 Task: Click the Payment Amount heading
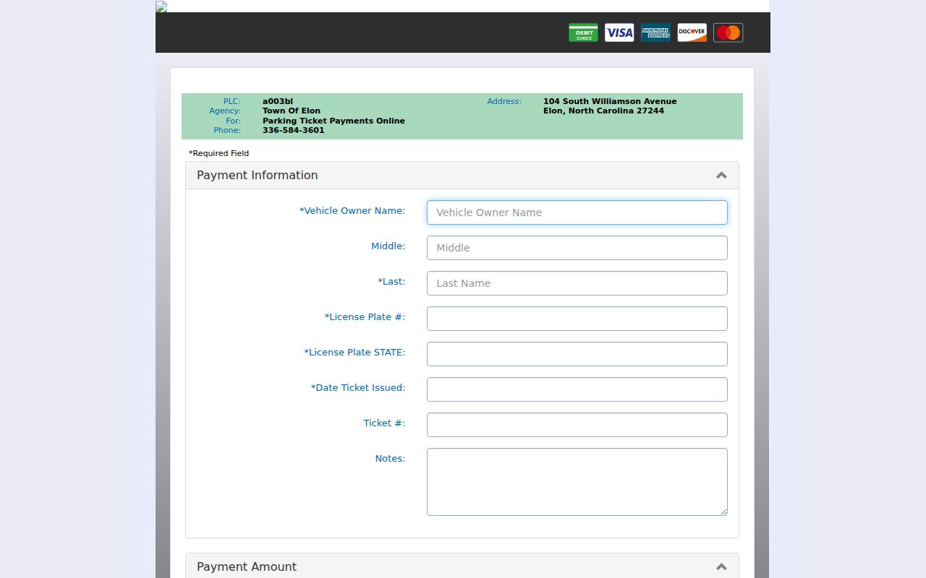[247, 567]
